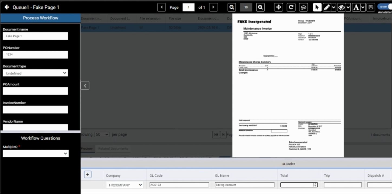Select the pan/move tool
392x194 pixels.
[279, 7]
